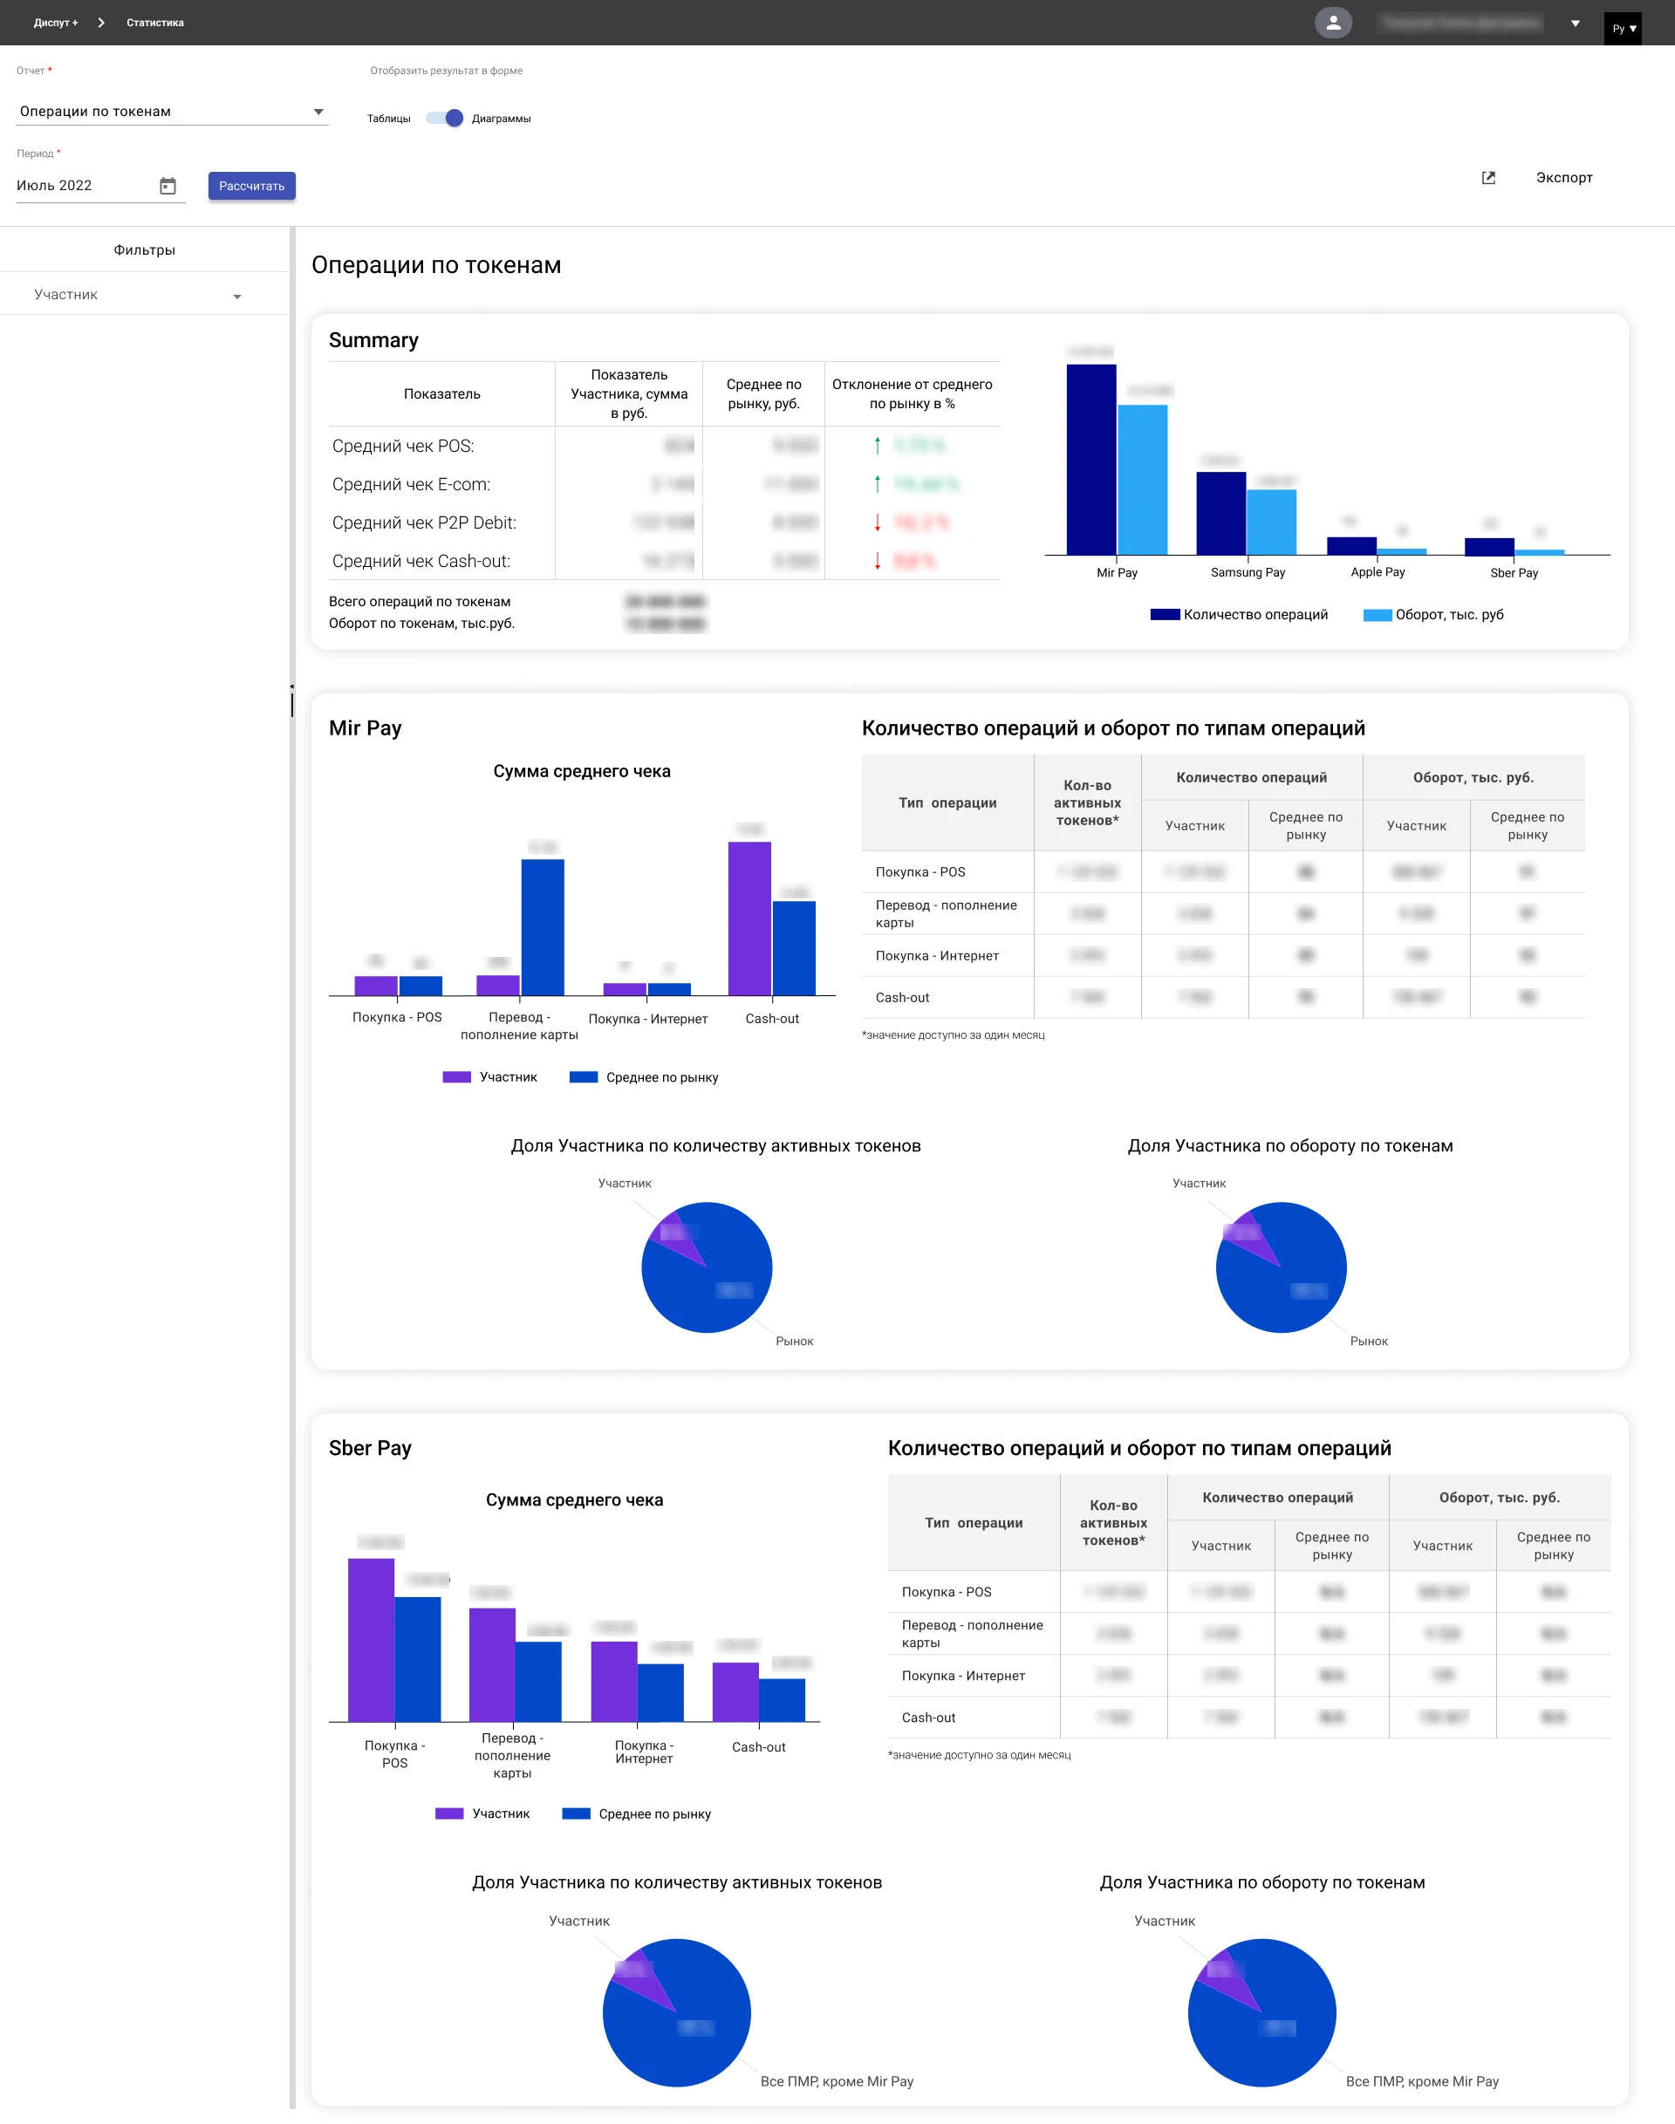Screen dimensions: 1675x2124
Task: Open the Отчет report dropdown
Action: tap(172, 112)
